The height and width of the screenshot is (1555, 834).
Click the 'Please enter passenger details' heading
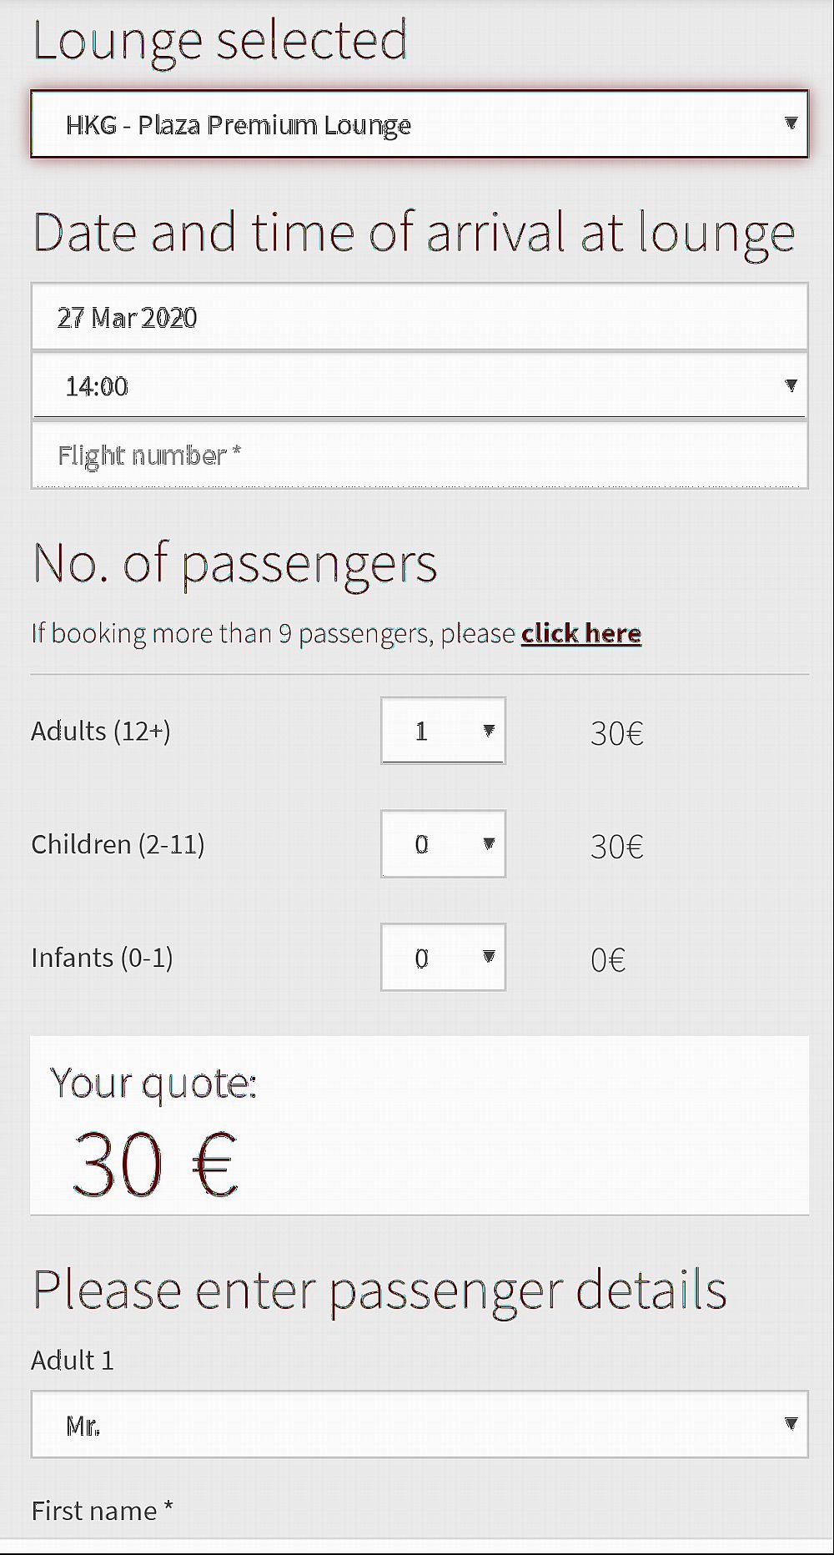[x=379, y=1288]
